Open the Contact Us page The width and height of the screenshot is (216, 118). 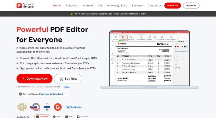[154, 5]
